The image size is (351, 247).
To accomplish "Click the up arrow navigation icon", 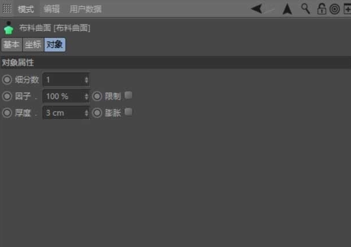I will pyautogui.click(x=287, y=9).
